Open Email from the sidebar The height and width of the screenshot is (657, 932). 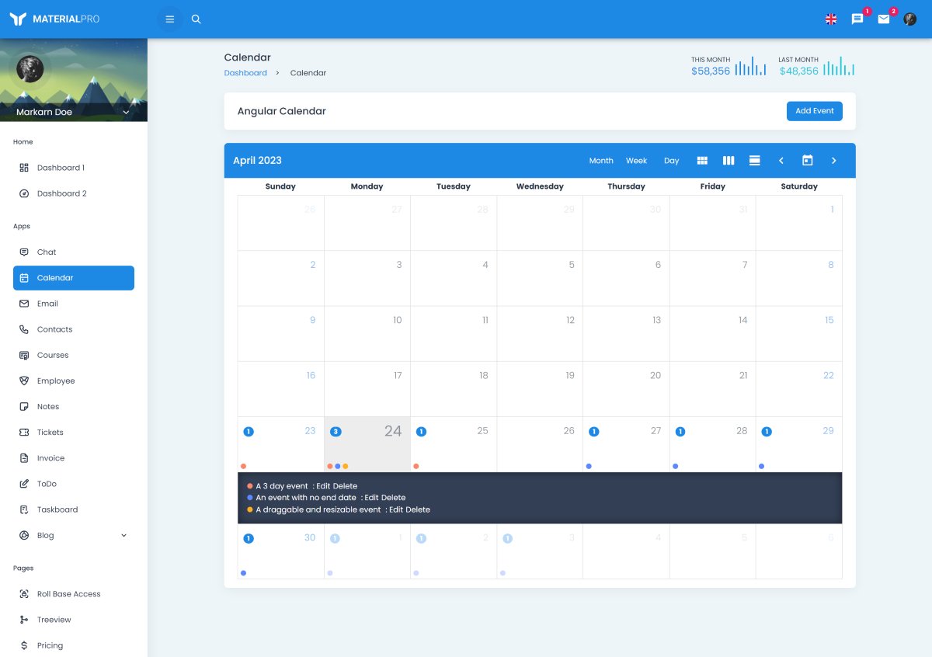(x=47, y=304)
